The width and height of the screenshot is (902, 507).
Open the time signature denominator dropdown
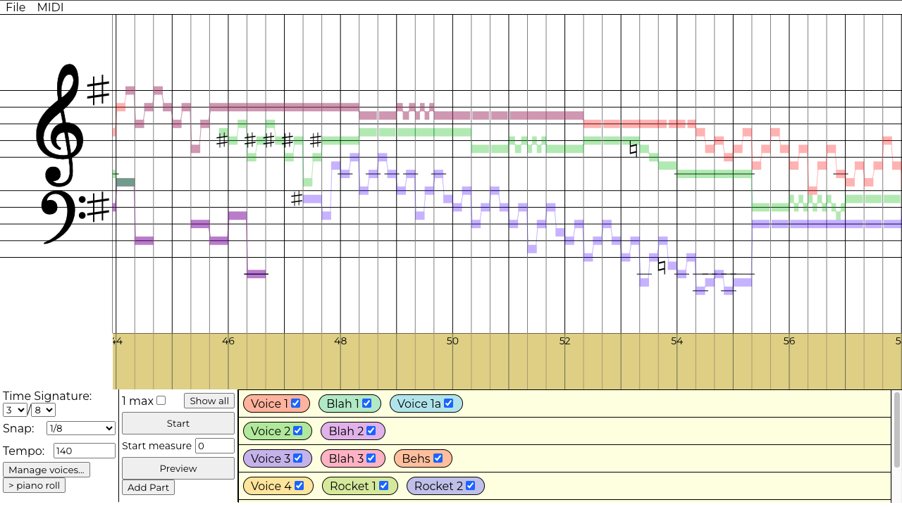pyautogui.click(x=43, y=410)
